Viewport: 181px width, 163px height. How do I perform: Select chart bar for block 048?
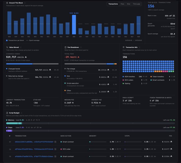tap(9, 23)
